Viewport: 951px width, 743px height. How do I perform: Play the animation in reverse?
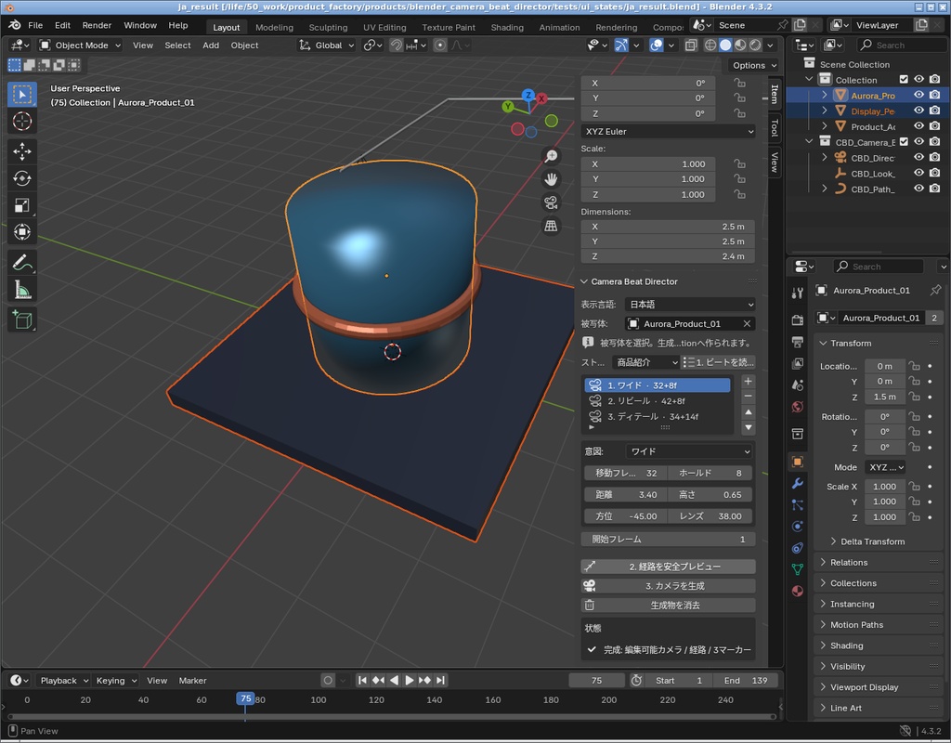click(394, 681)
